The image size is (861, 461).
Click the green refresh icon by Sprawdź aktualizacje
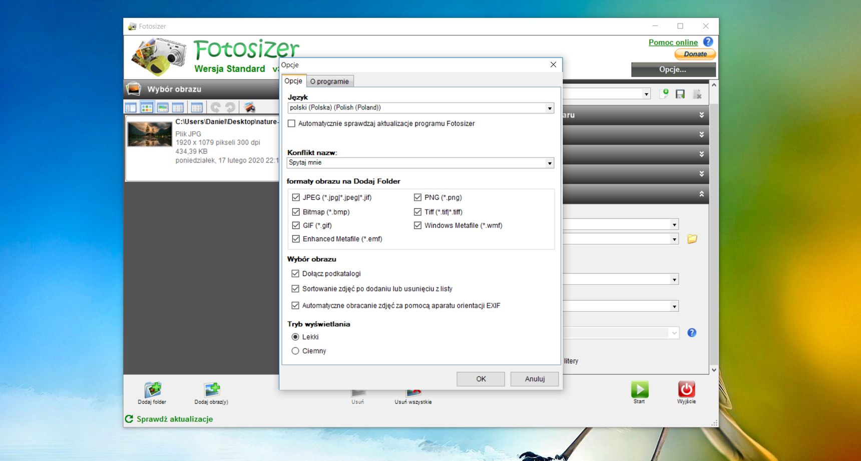(x=129, y=419)
